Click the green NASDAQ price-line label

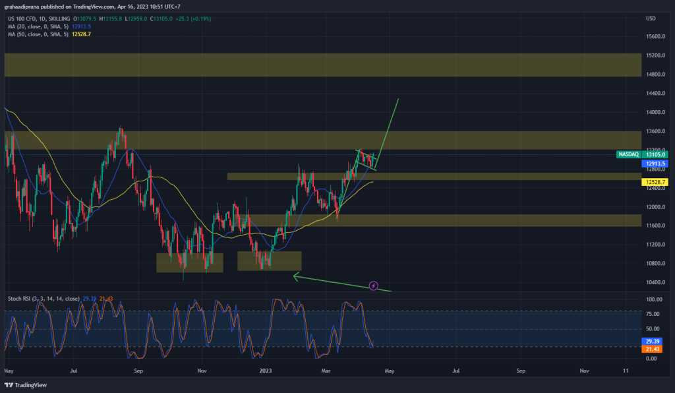[628, 154]
